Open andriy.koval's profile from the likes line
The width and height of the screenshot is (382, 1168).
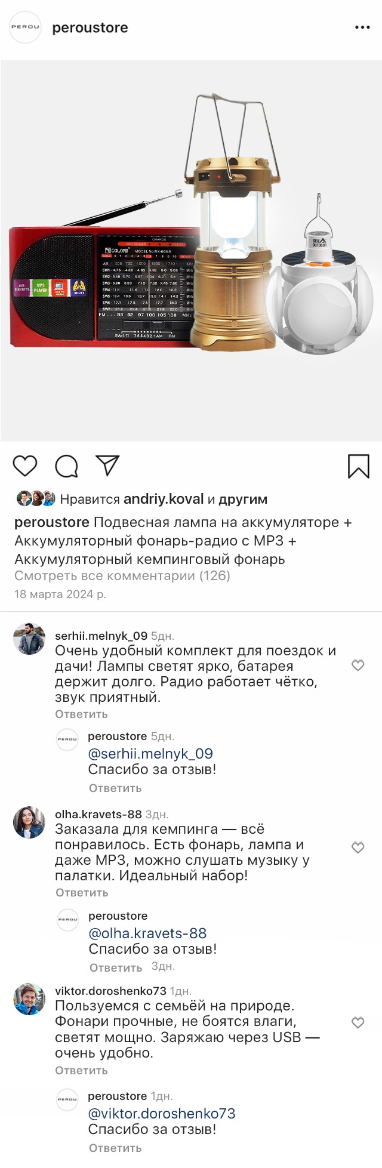click(x=163, y=499)
